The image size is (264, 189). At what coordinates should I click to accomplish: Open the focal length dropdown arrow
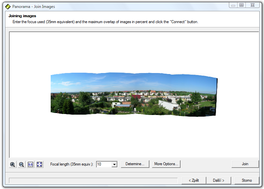click(x=115, y=164)
